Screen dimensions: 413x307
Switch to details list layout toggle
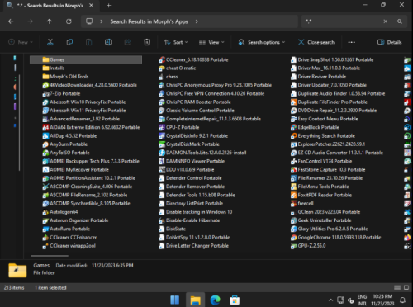tap(397, 287)
